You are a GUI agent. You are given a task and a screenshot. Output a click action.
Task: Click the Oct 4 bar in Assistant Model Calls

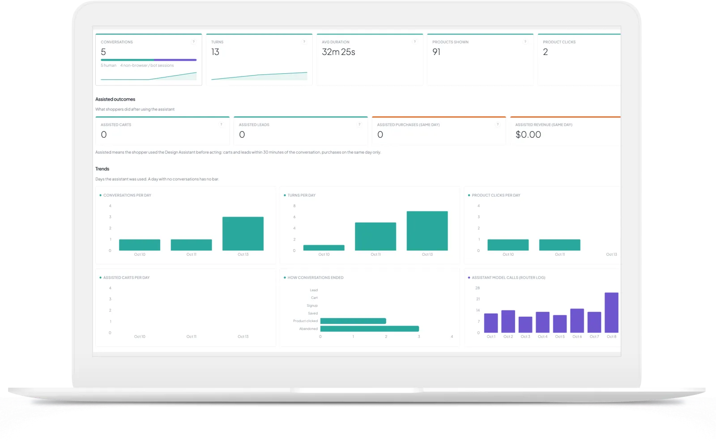click(x=543, y=322)
